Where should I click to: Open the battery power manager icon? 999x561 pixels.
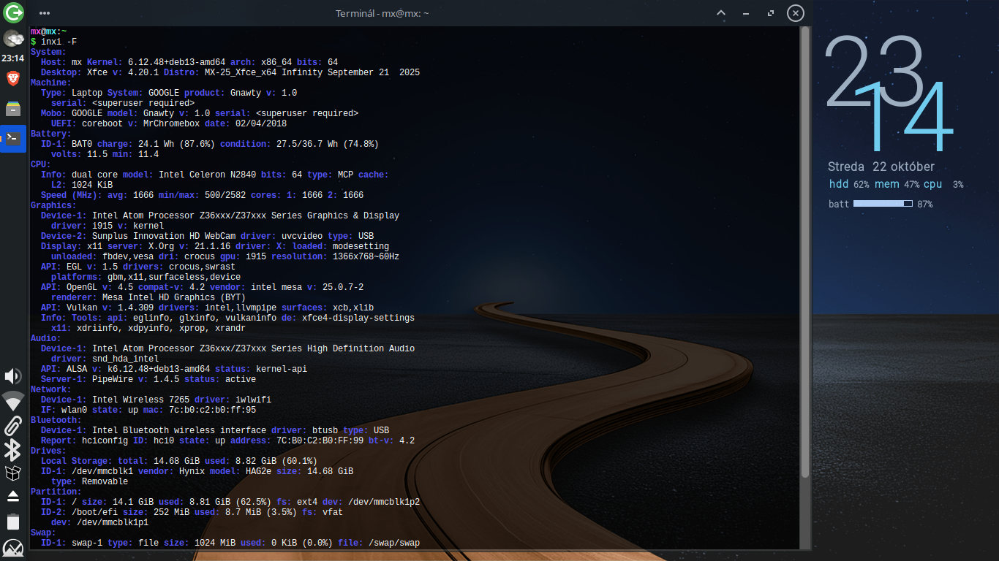(13, 521)
